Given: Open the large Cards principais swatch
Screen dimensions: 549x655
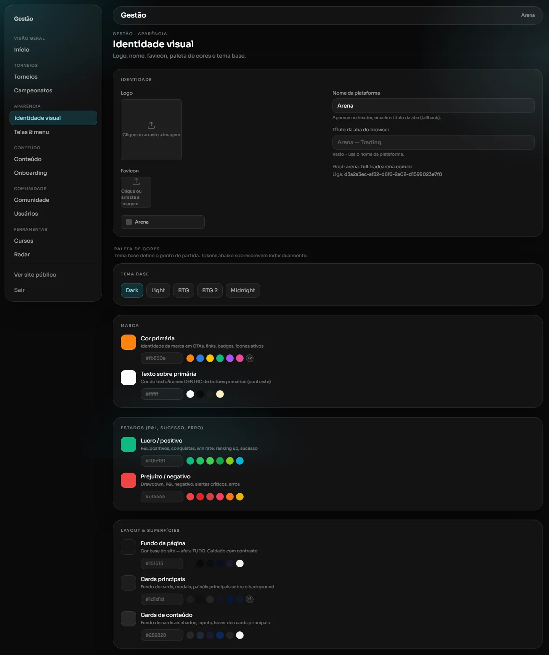Looking at the screenshot, I should (128, 583).
